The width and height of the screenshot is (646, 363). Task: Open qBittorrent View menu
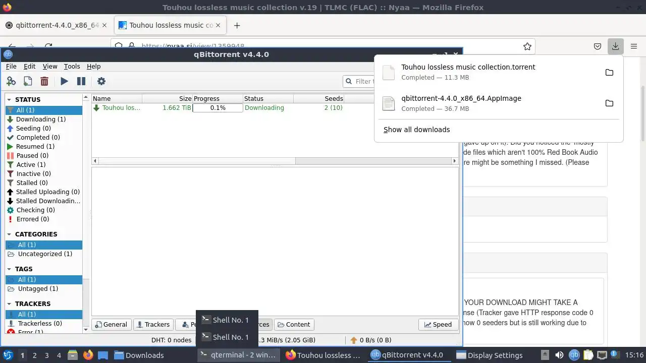[50, 66]
